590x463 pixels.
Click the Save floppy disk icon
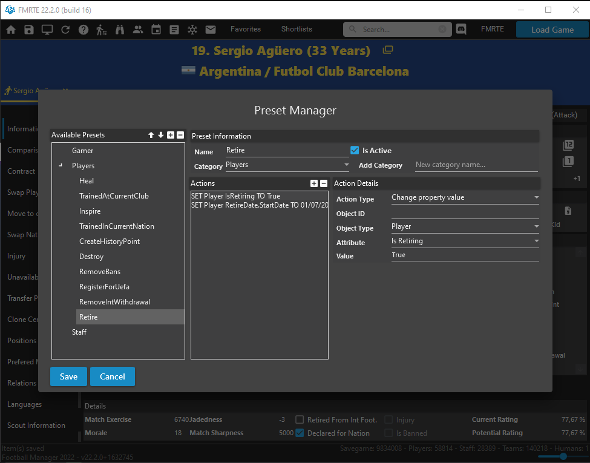tap(29, 30)
